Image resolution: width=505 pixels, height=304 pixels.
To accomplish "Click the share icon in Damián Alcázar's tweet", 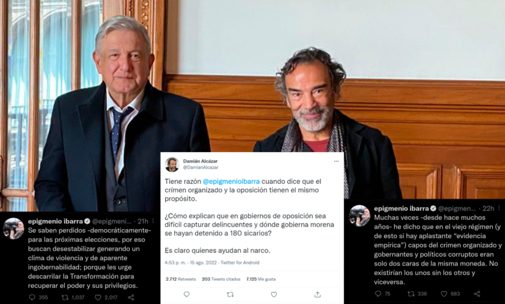I will tap(317, 294).
